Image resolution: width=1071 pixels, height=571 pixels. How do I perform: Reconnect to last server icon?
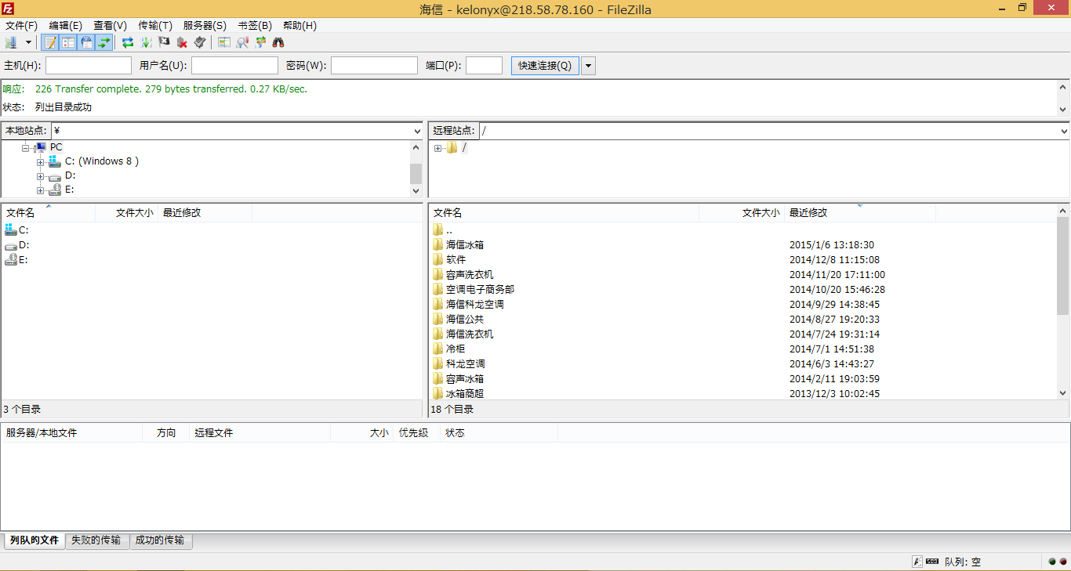click(200, 42)
